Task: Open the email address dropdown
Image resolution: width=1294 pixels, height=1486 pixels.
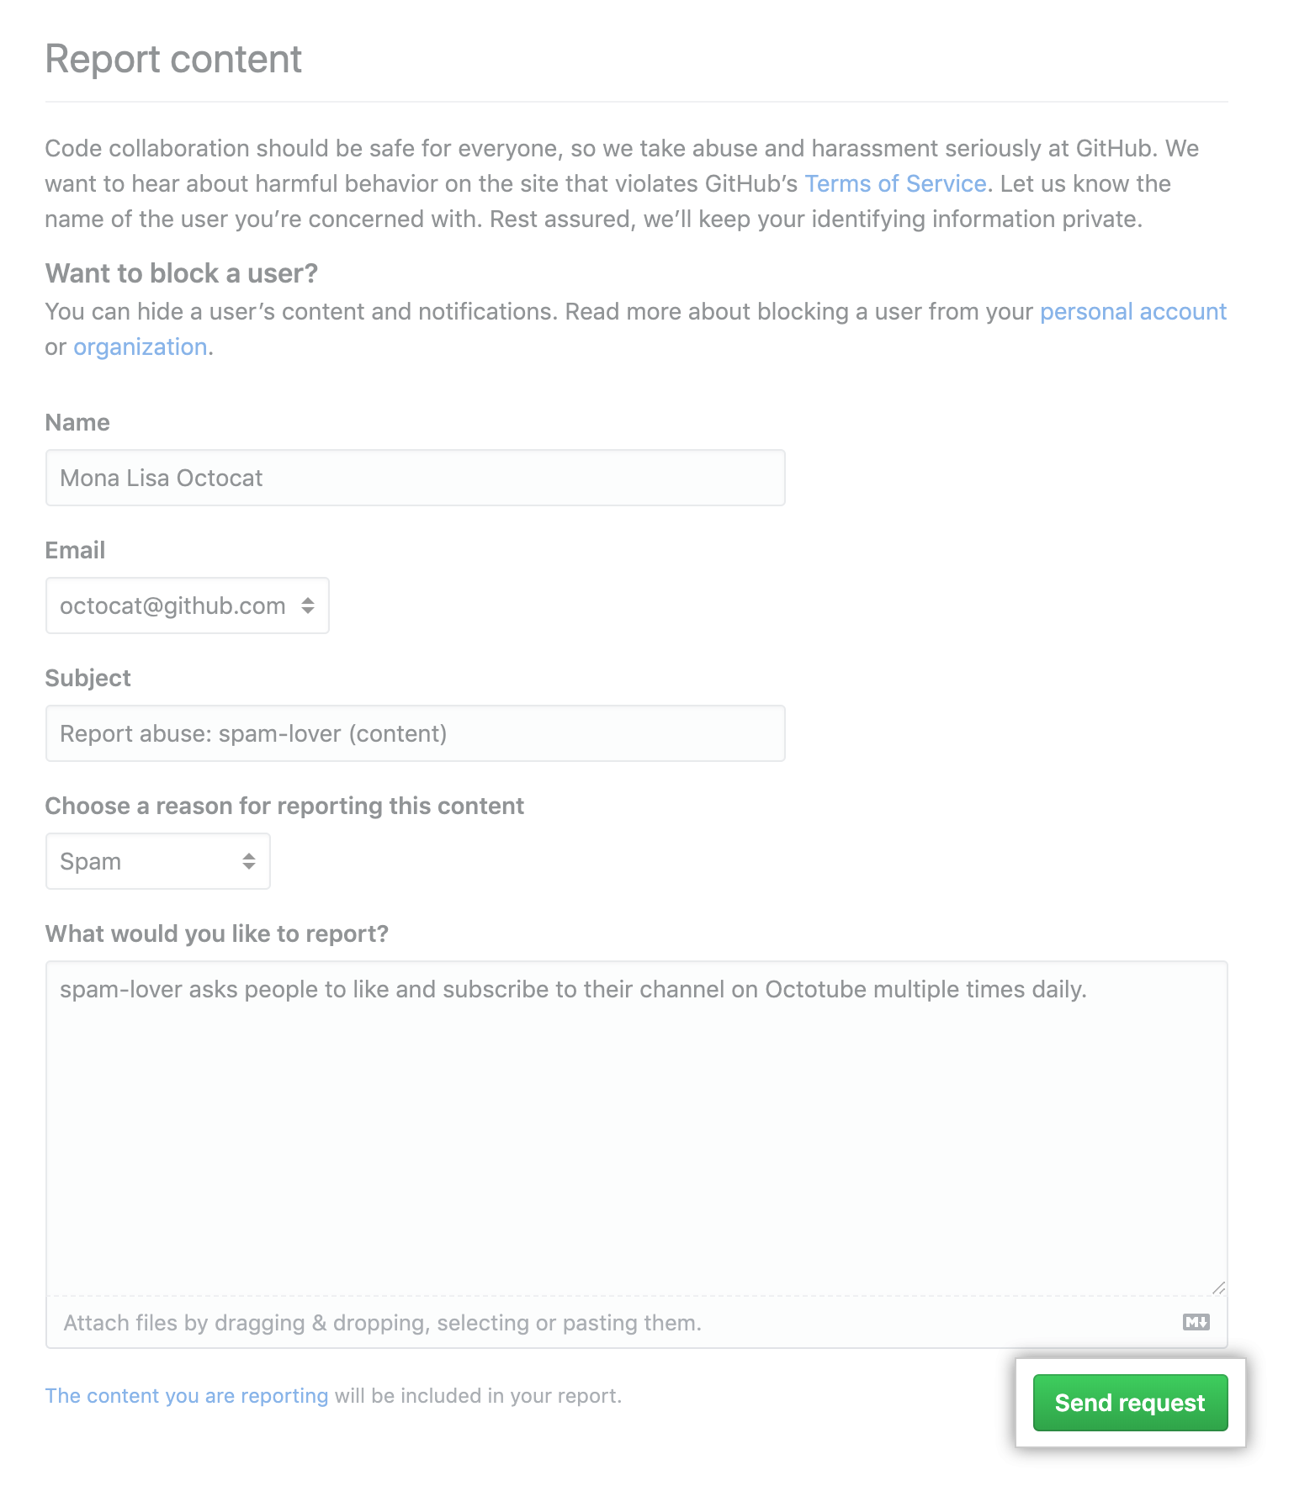Action: coord(187,605)
